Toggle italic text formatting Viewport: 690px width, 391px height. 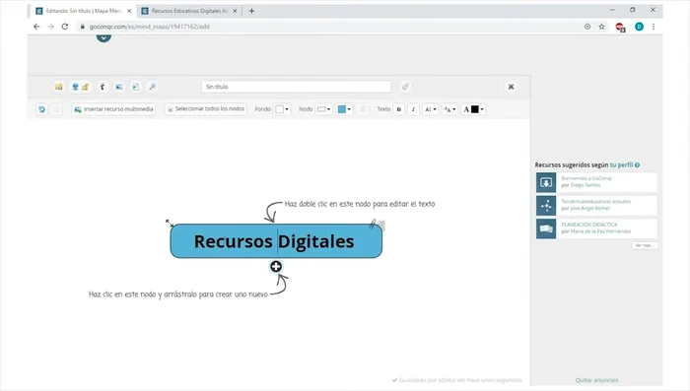[413, 109]
